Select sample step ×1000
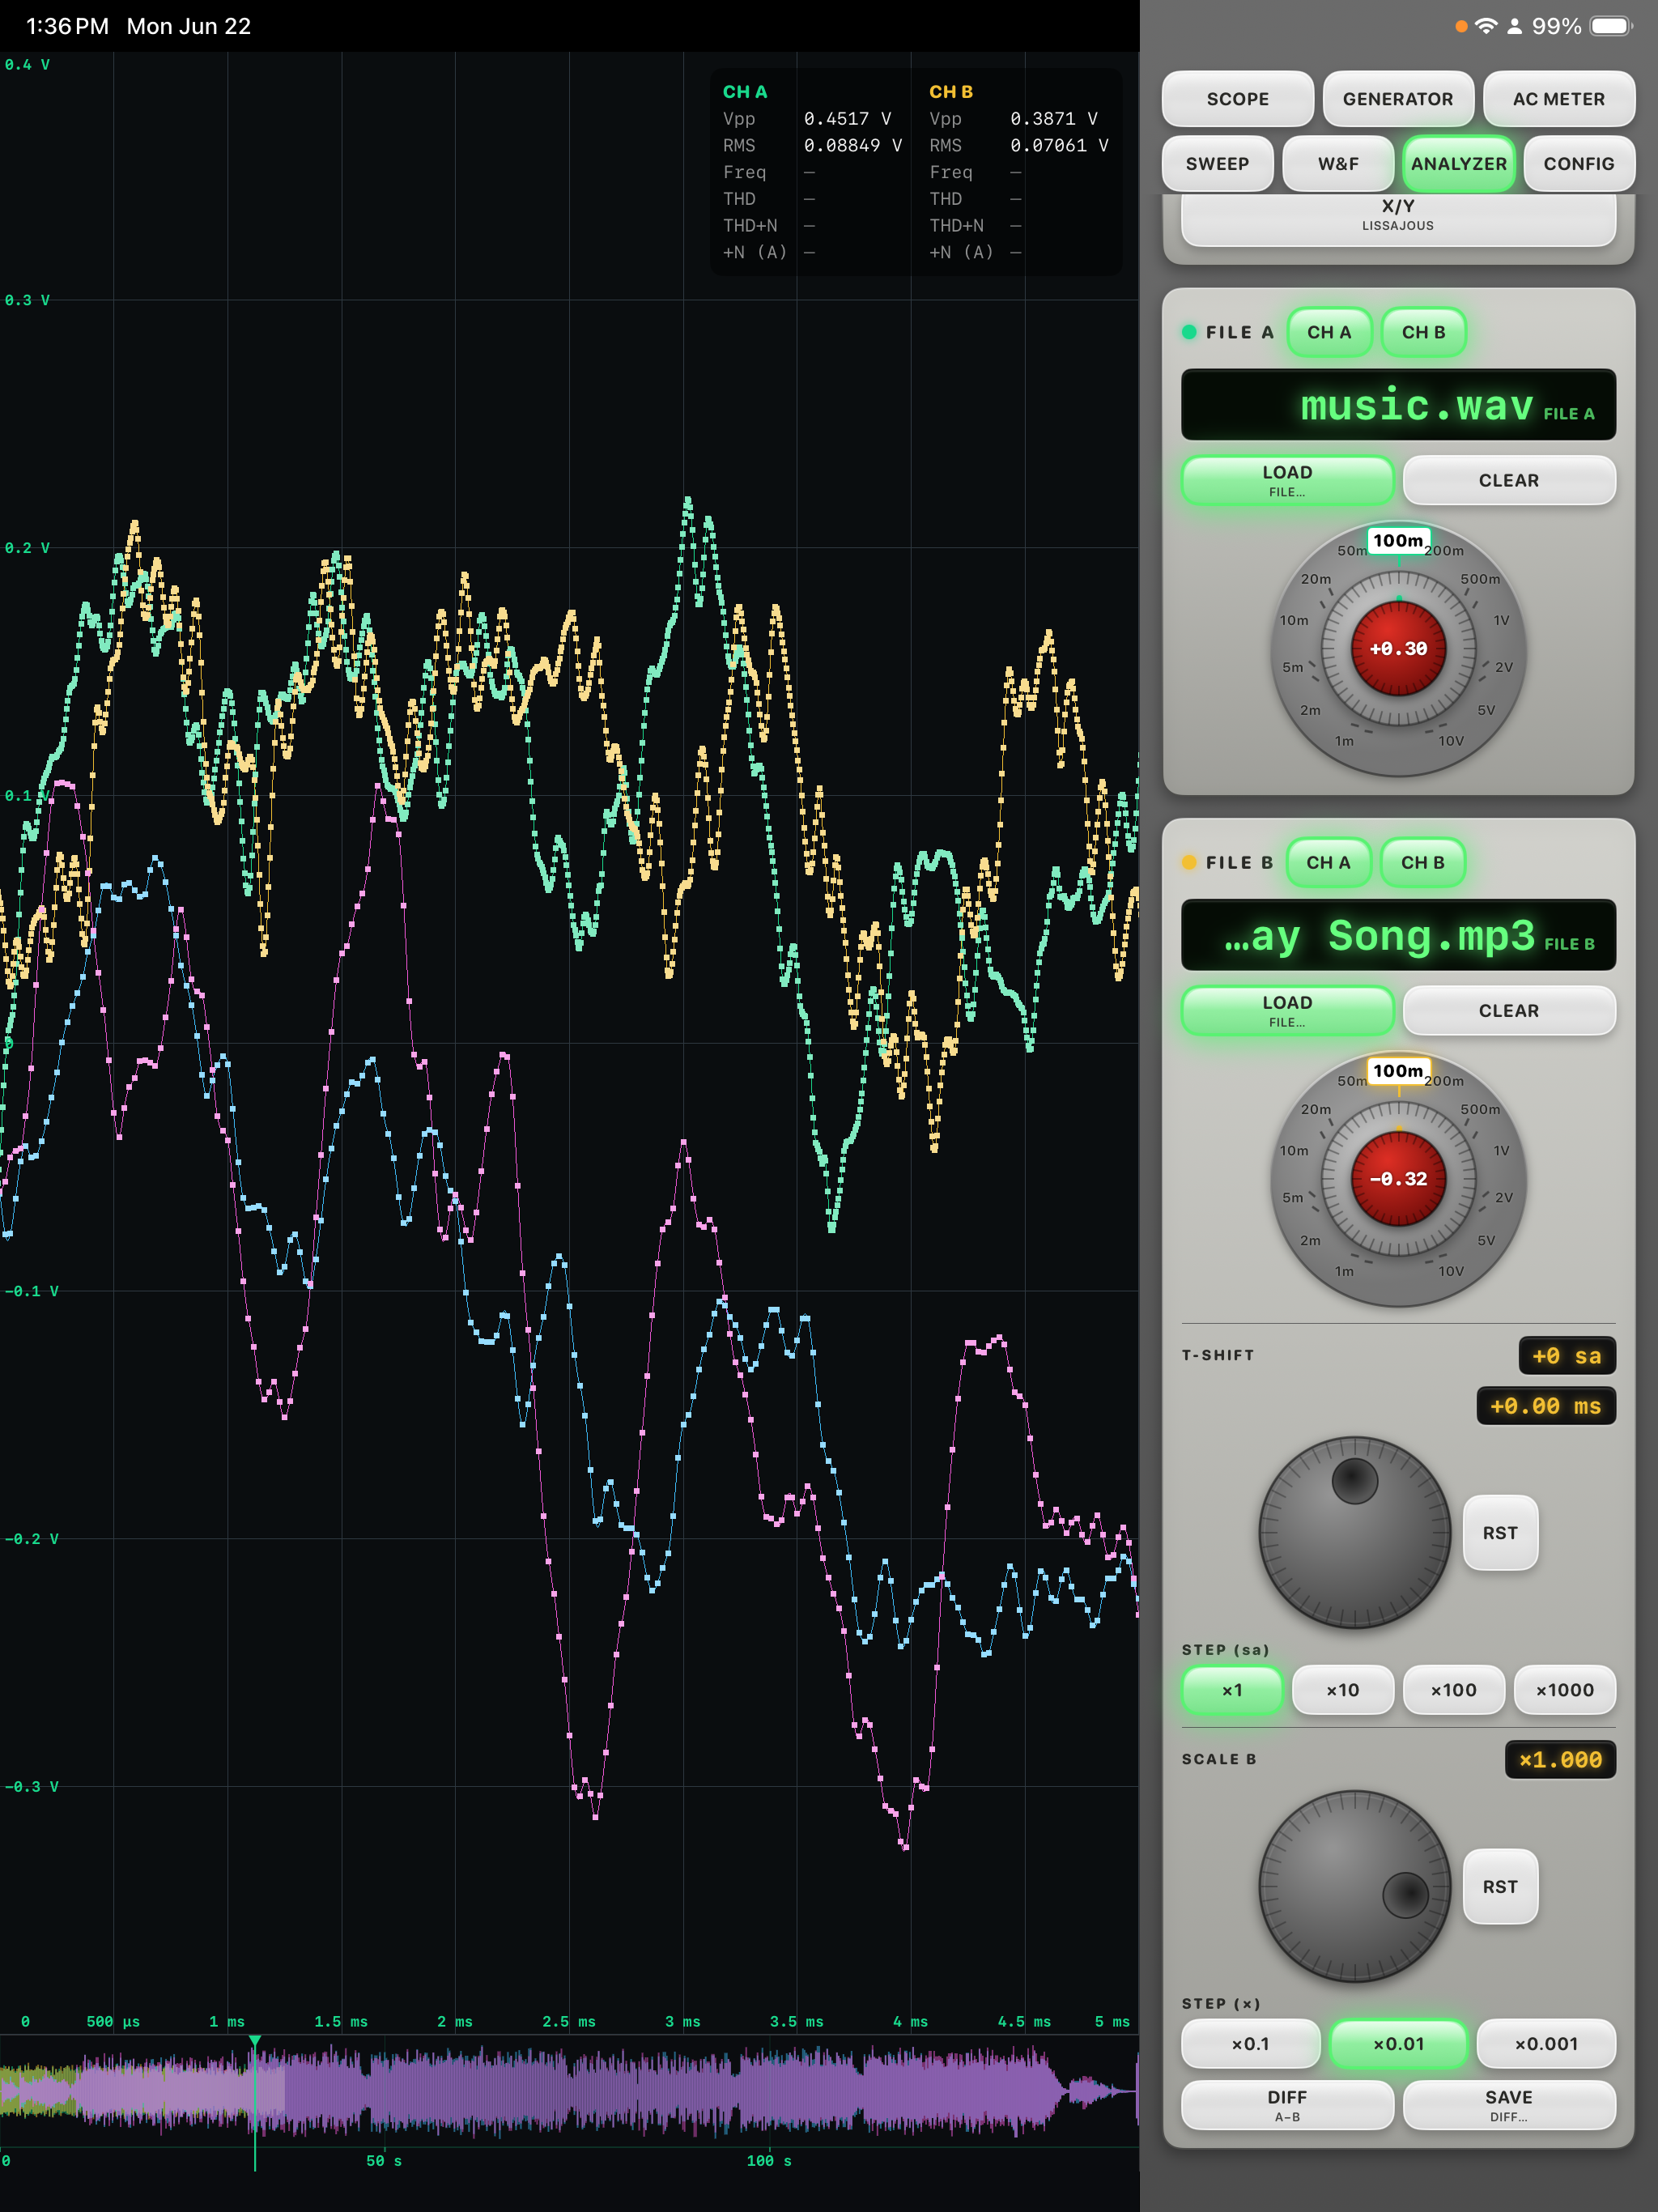 (x=1564, y=1690)
